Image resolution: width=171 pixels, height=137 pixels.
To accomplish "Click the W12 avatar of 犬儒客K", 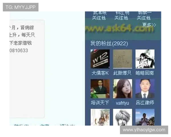I will [x=100, y=59].
